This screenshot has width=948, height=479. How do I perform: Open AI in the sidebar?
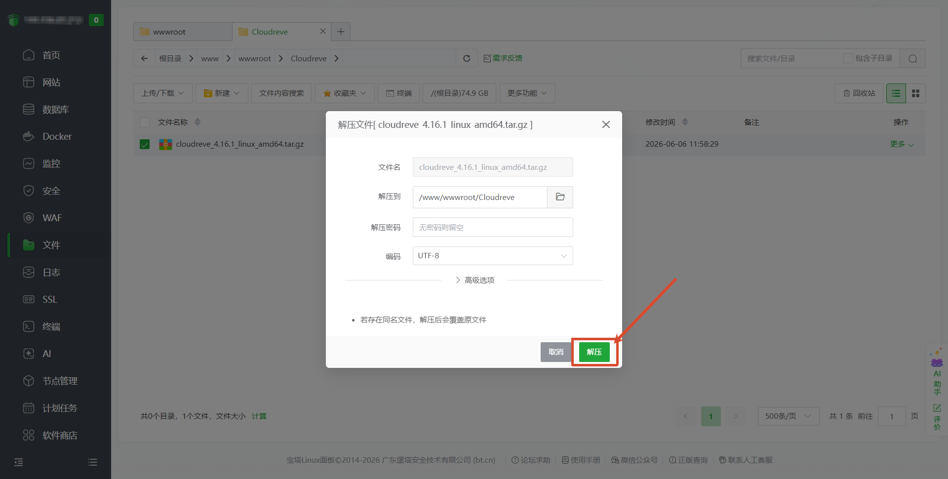46,354
